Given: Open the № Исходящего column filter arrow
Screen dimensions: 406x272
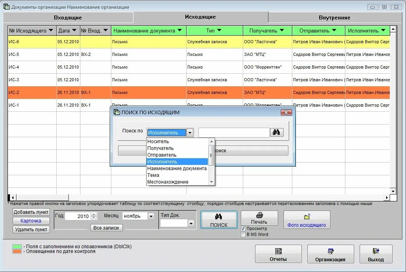Looking at the screenshot, I should (51, 31).
